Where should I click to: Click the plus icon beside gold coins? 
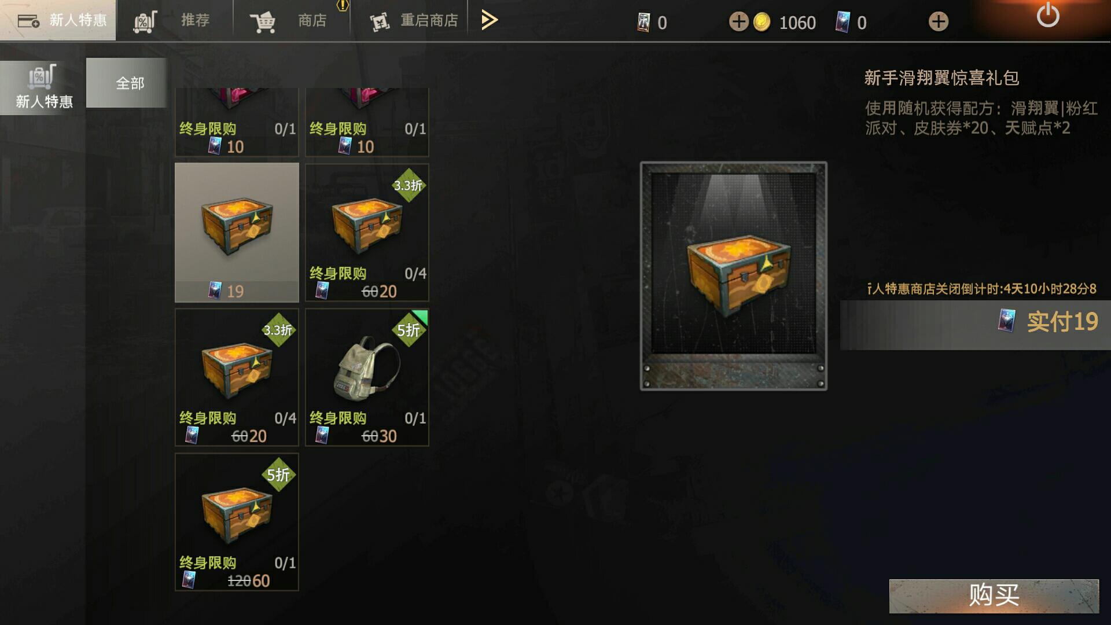click(x=738, y=22)
